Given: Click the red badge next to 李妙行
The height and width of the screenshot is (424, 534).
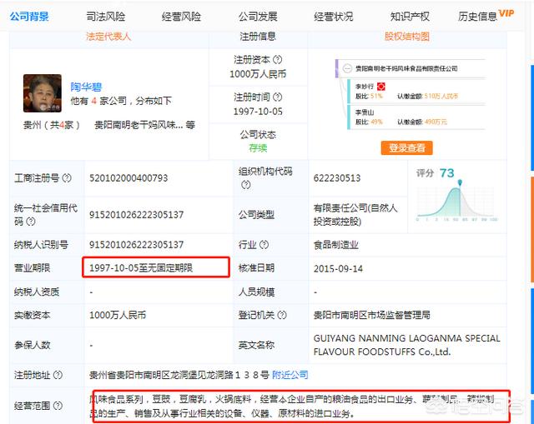Looking at the screenshot, I should coord(380,87).
